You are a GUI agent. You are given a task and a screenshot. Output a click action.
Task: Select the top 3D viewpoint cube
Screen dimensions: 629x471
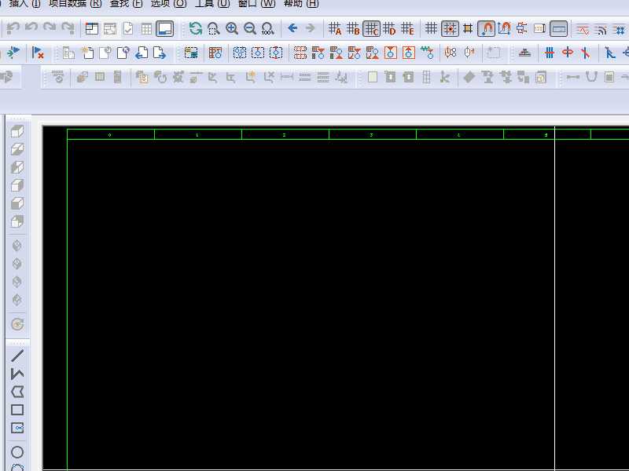coord(17,131)
